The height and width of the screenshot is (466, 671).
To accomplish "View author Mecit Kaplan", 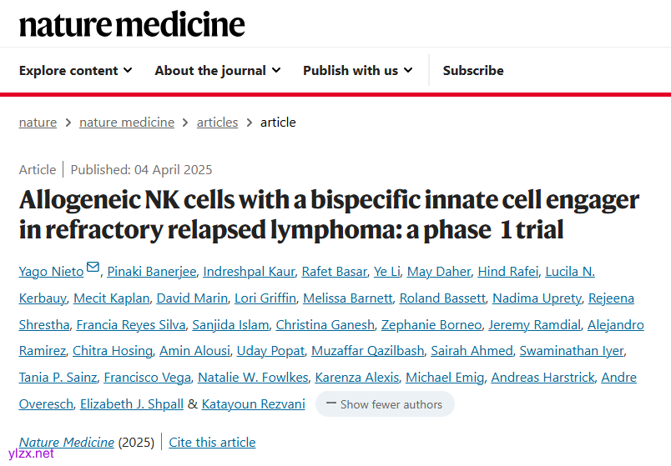I will pyautogui.click(x=112, y=298).
